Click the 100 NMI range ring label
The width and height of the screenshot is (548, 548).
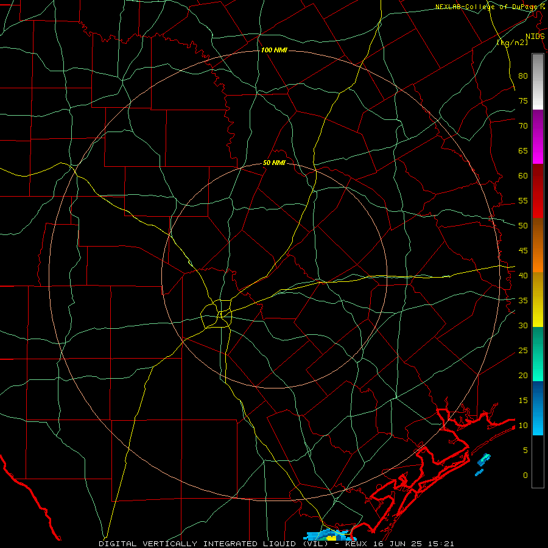(x=274, y=50)
